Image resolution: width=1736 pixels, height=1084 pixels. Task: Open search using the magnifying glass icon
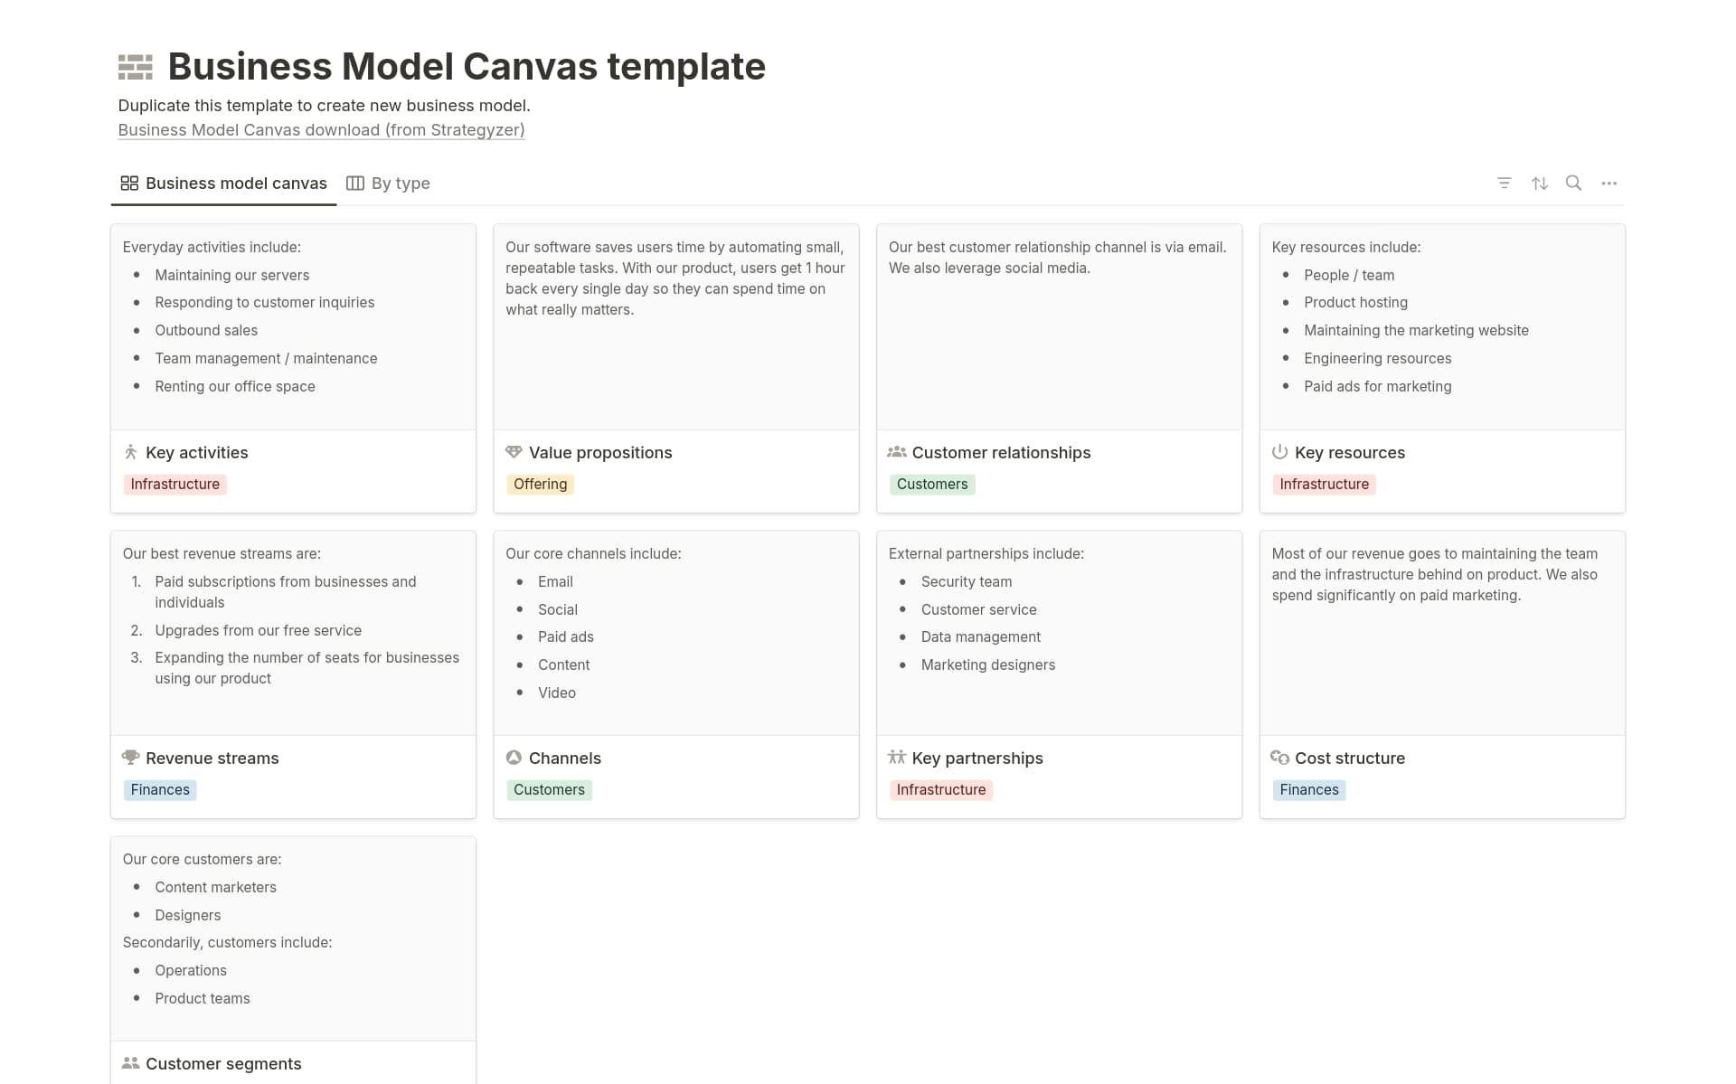point(1574,183)
